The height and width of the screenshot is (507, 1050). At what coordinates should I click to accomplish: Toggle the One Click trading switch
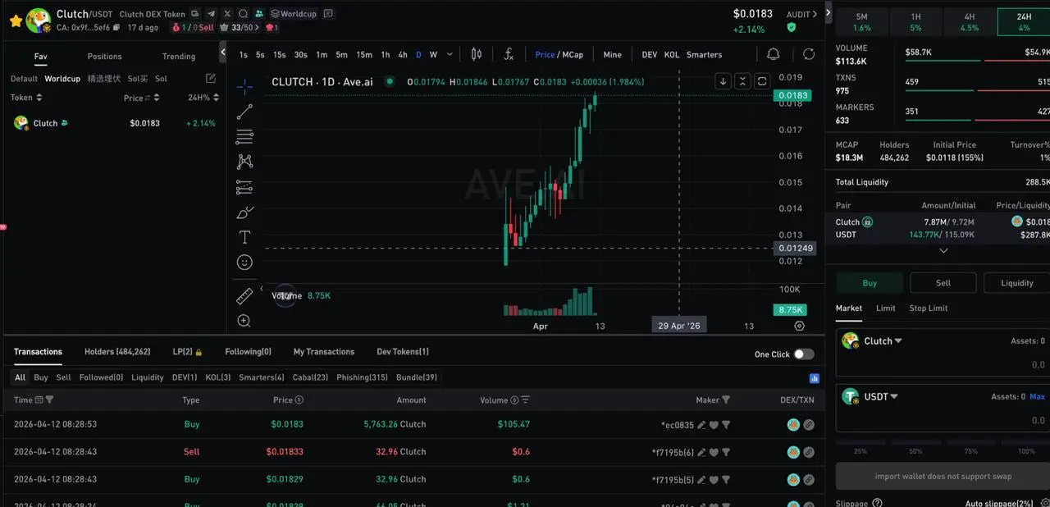click(x=804, y=354)
